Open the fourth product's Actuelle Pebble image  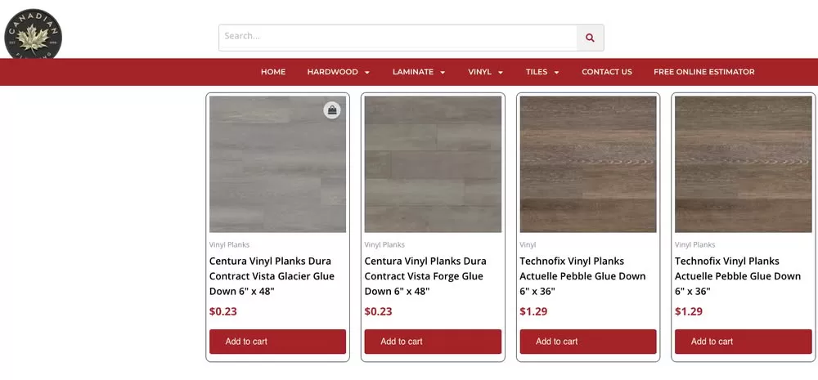[744, 164]
